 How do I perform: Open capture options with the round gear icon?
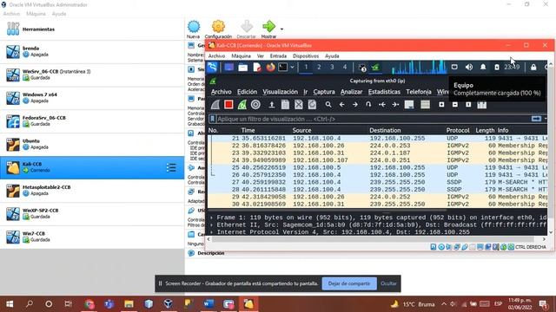coord(255,105)
